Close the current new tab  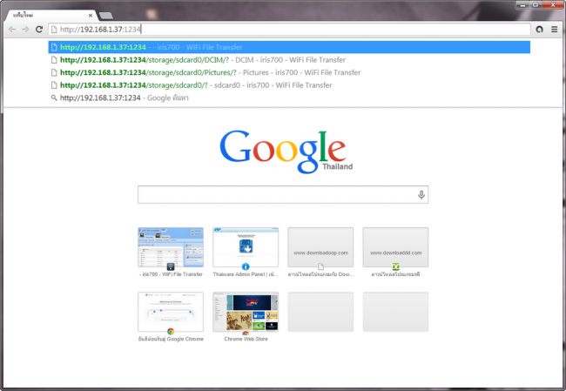[91, 16]
